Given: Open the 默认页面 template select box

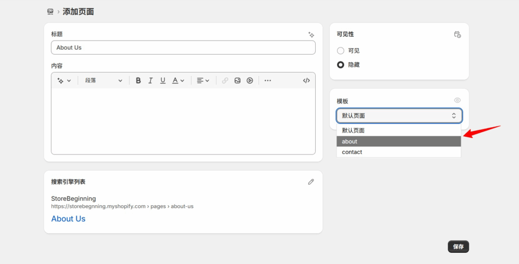Looking at the screenshot, I should pyautogui.click(x=399, y=116).
